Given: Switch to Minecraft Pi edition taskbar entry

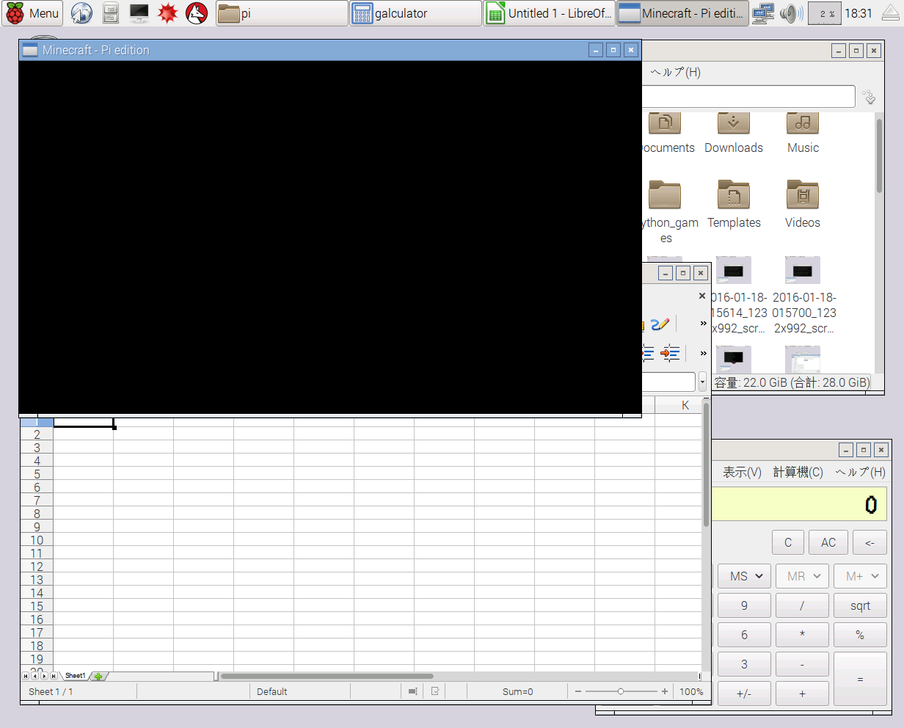Looking at the screenshot, I should [x=682, y=13].
